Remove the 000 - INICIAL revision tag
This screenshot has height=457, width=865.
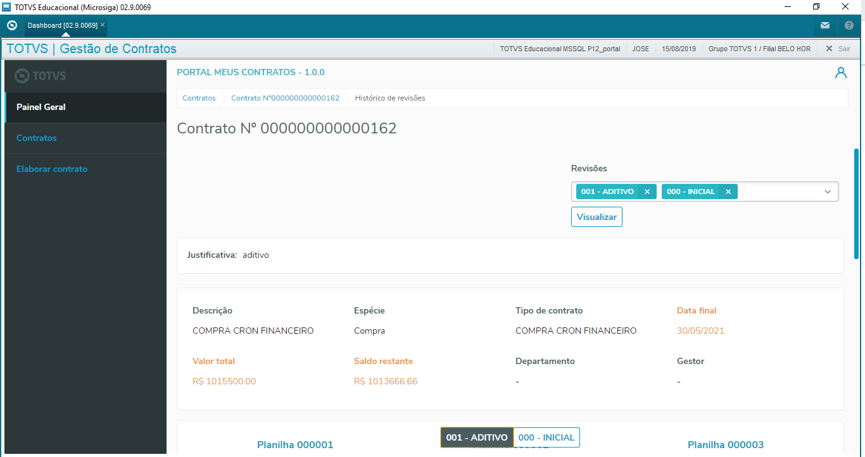(728, 192)
